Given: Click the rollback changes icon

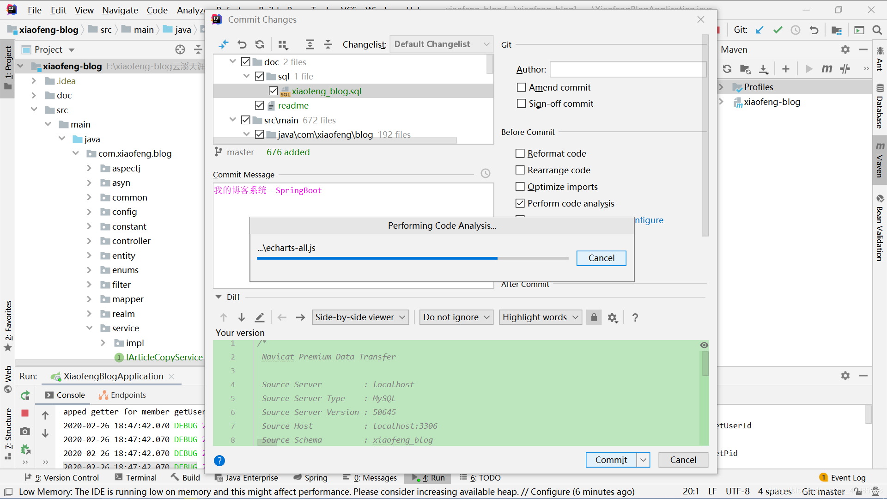Looking at the screenshot, I should (x=242, y=44).
